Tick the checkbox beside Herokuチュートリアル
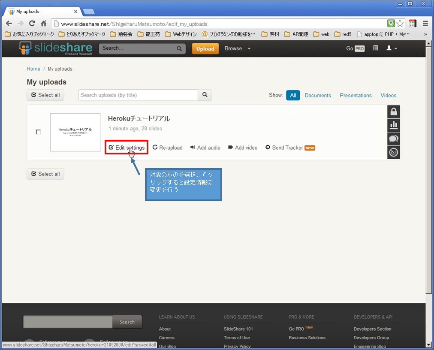434x350 pixels. point(38,132)
